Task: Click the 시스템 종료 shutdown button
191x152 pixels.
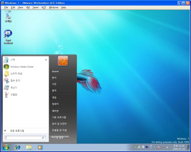Action: (58, 138)
